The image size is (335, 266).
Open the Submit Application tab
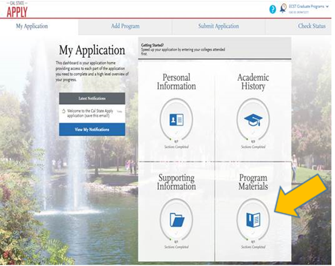click(x=218, y=26)
